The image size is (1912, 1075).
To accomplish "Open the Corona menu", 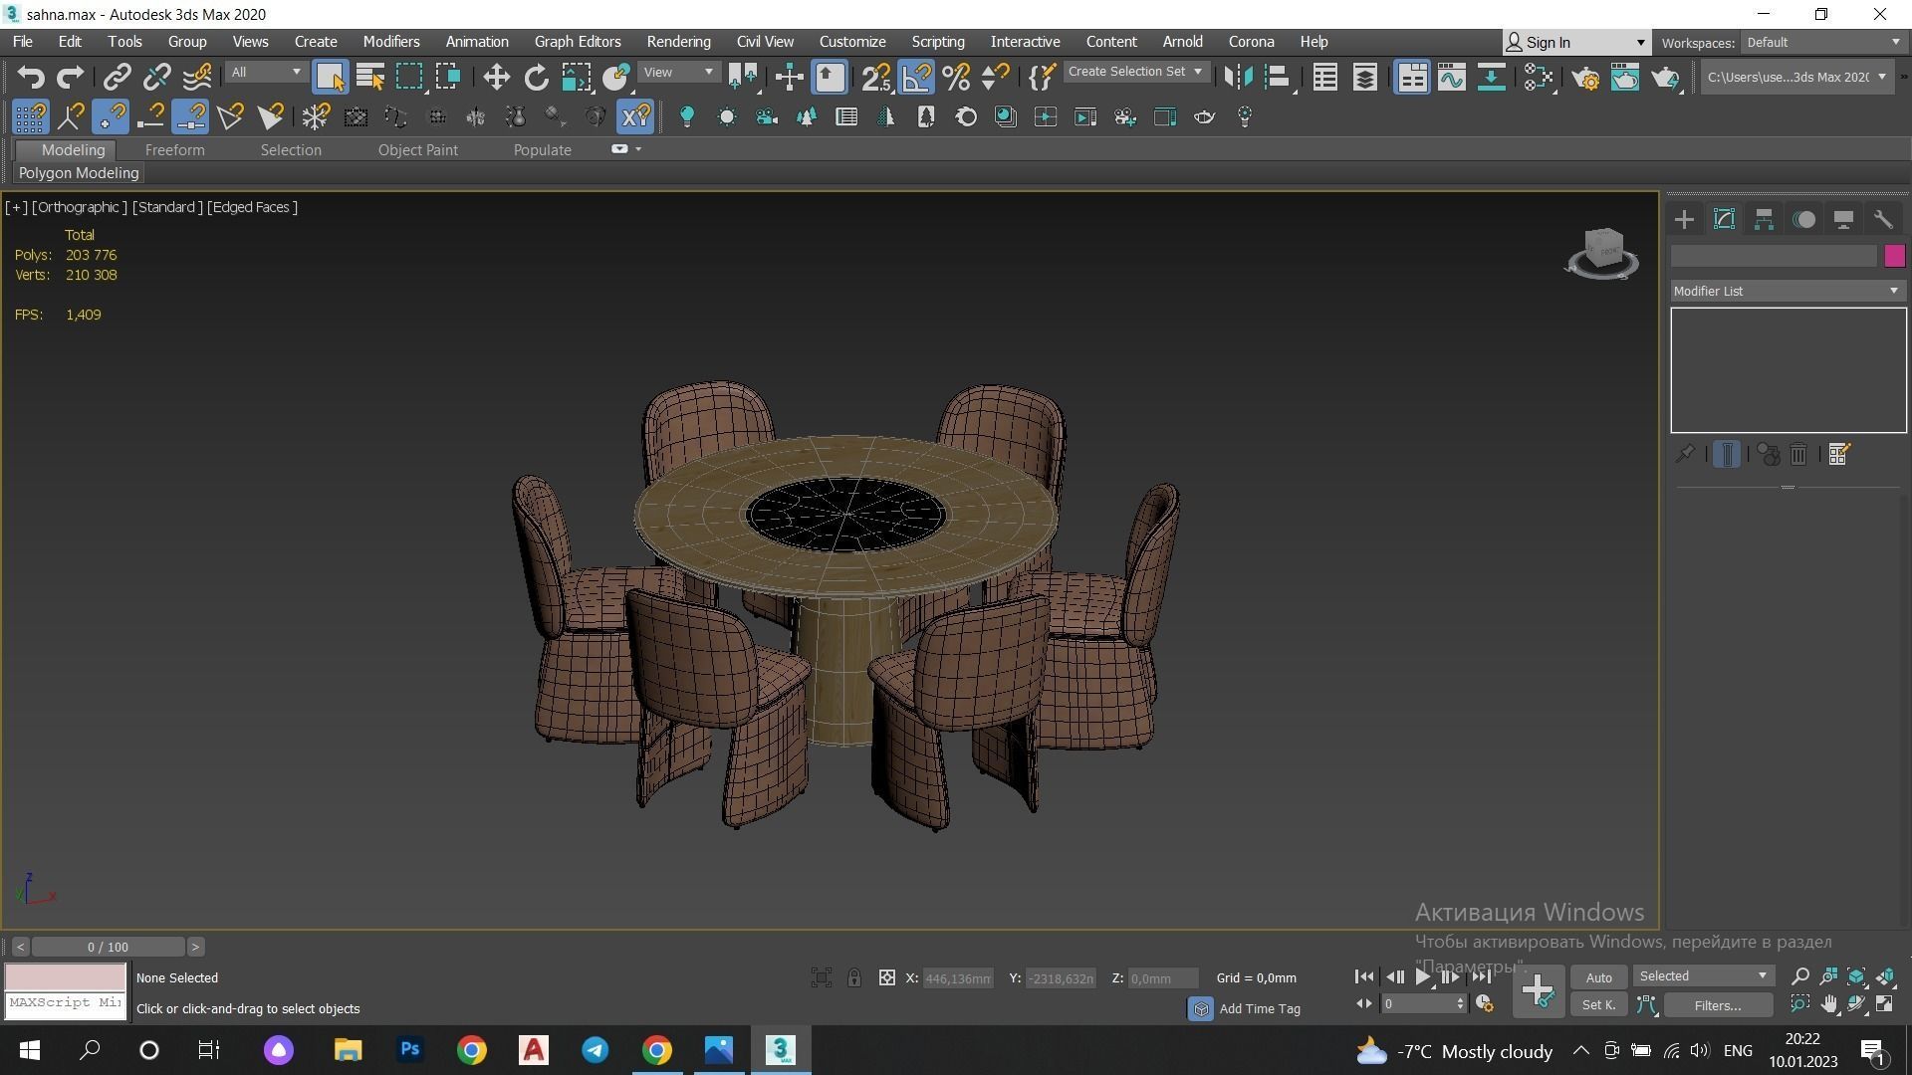I will (x=1251, y=42).
